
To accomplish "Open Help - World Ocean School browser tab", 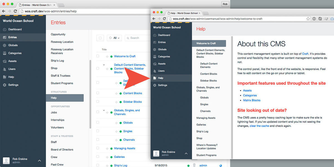I will (184, 13).
